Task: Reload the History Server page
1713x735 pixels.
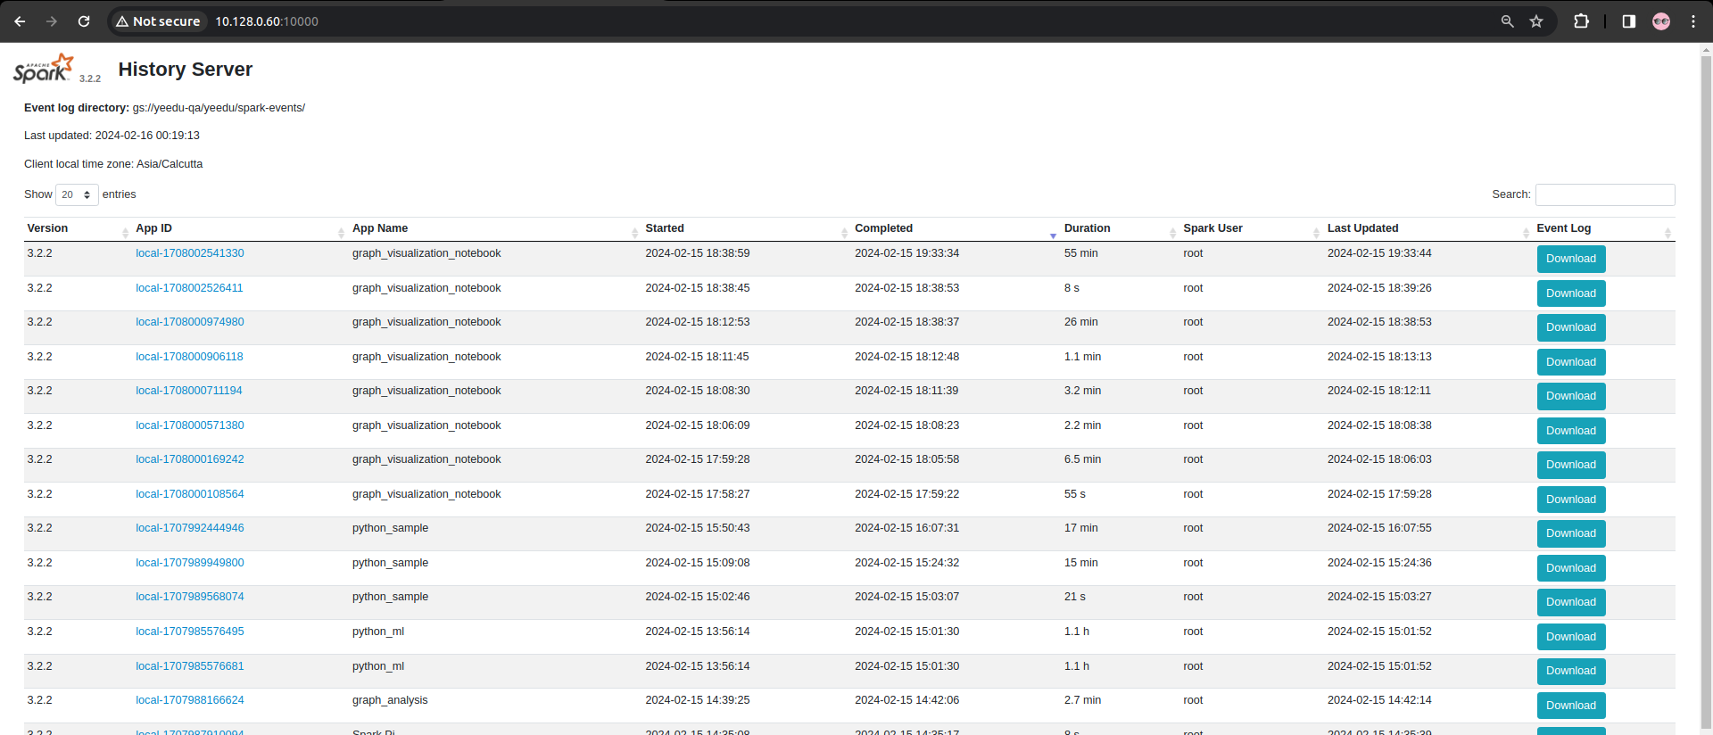Action: pyautogui.click(x=84, y=21)
